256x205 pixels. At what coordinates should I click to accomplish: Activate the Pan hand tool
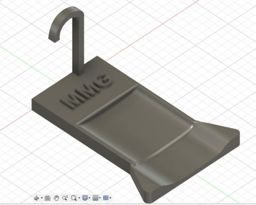click(56, 198)
